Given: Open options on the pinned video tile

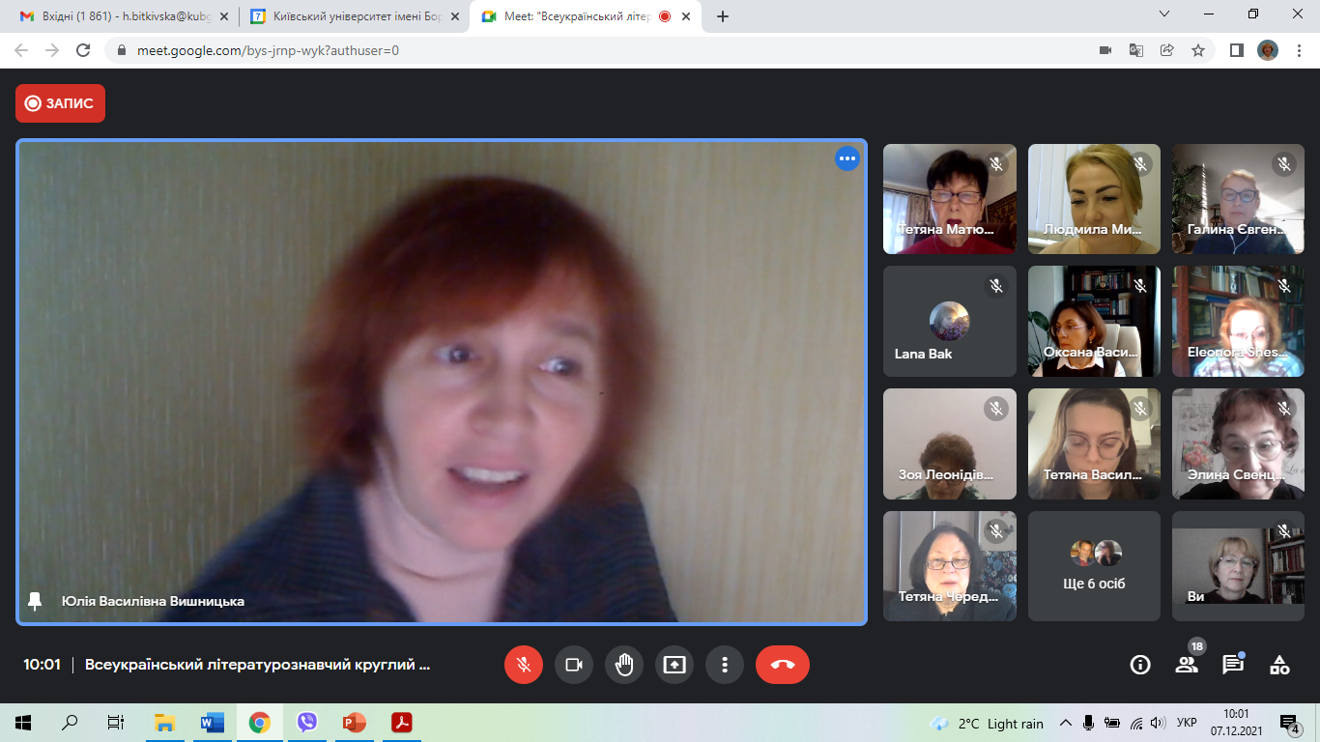Looking at the screenshot, I should tap(847, 159).
